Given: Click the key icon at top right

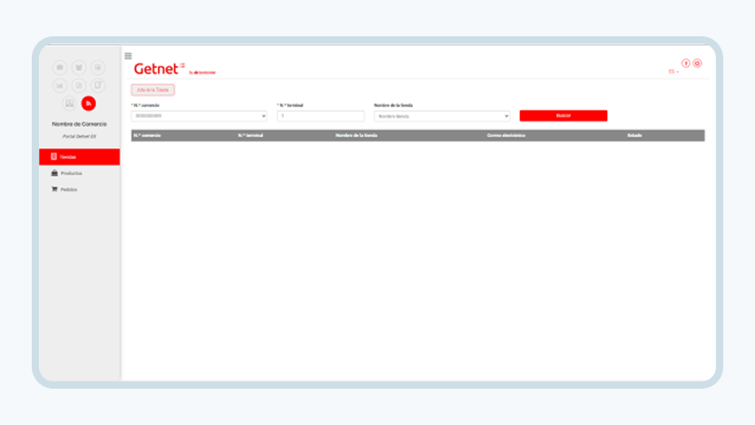Looking at the screenshot, I should [x=686, y=64].
